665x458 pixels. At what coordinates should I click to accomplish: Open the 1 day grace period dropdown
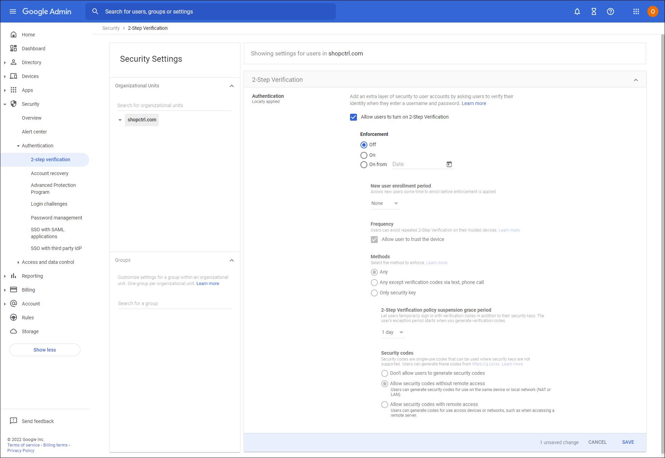[x=393, y=332]
